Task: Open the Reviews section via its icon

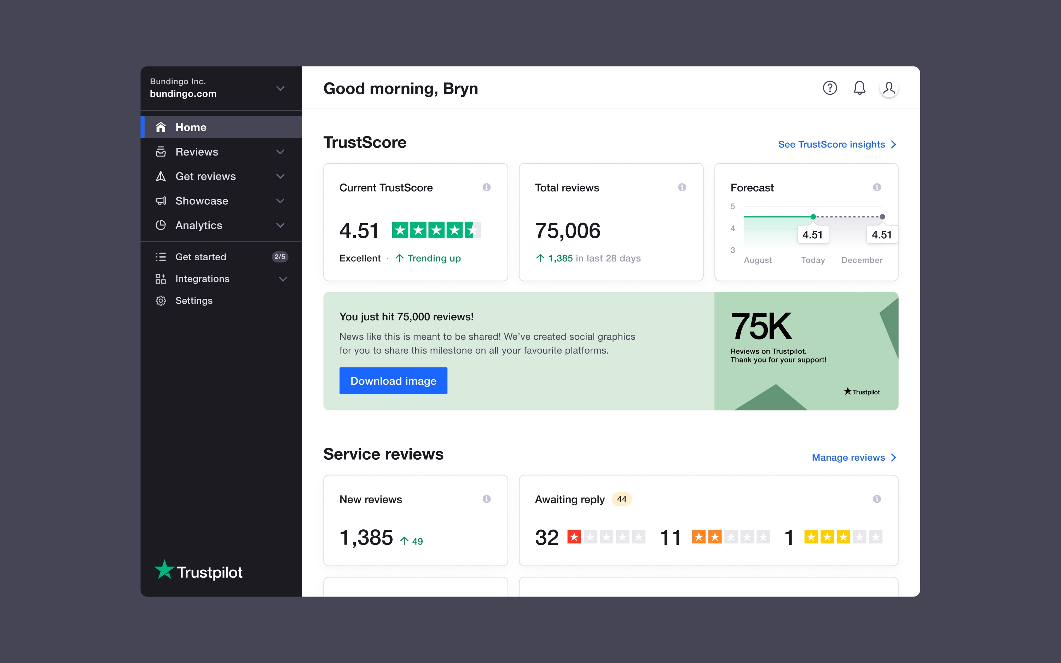Action: point(161,152)
